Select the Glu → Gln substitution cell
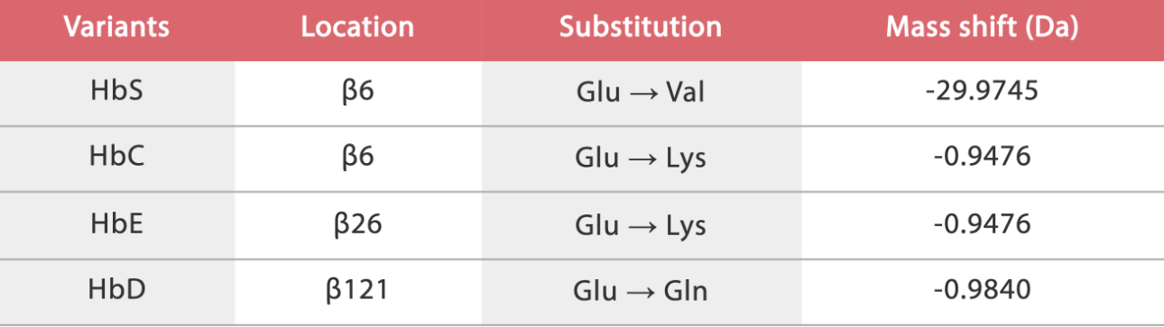The width and height of the screenshot is (1164, 327). coord(640,290)
